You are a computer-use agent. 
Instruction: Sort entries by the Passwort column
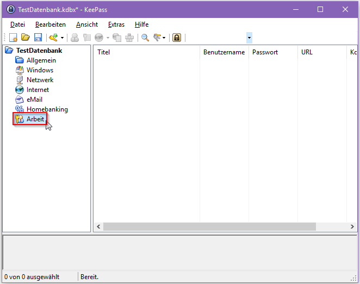tap(273, 52)
